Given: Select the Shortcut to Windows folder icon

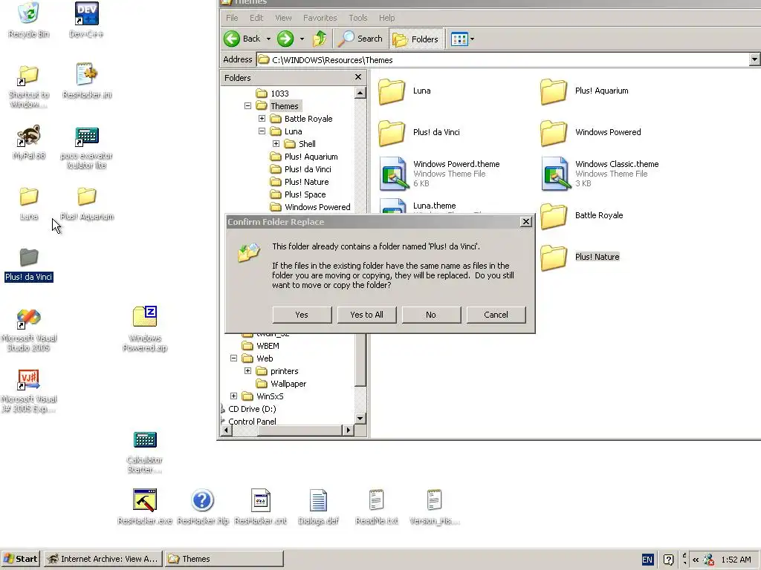Looking at the screenshot, I should click(29, 76).
